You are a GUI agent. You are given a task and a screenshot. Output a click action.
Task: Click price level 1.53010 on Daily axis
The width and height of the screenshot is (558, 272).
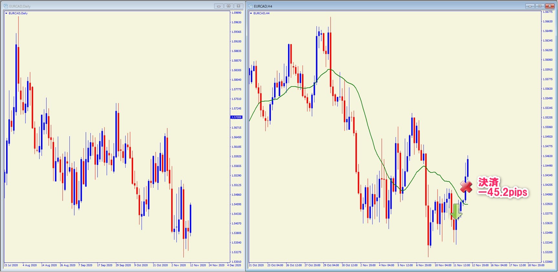point(237,262)
